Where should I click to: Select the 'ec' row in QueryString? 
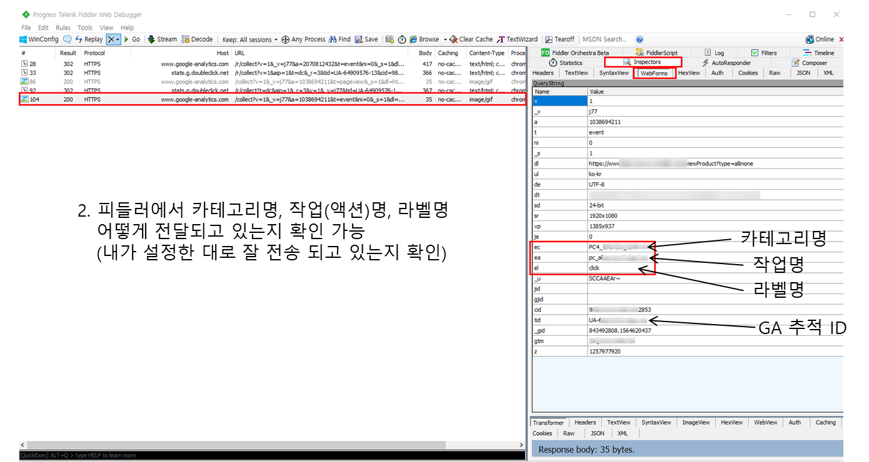[x=687, y=247]
